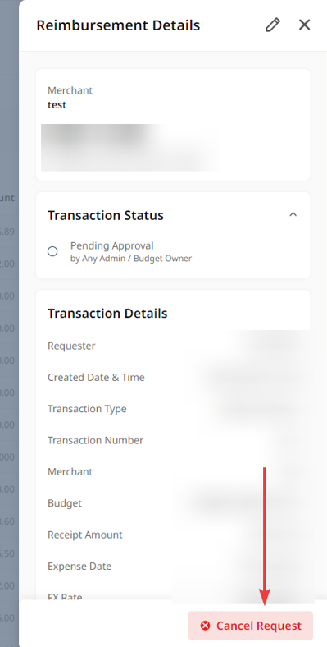
Task: Click the red X icon in Cancel Request
Action: tap(205, 626)
